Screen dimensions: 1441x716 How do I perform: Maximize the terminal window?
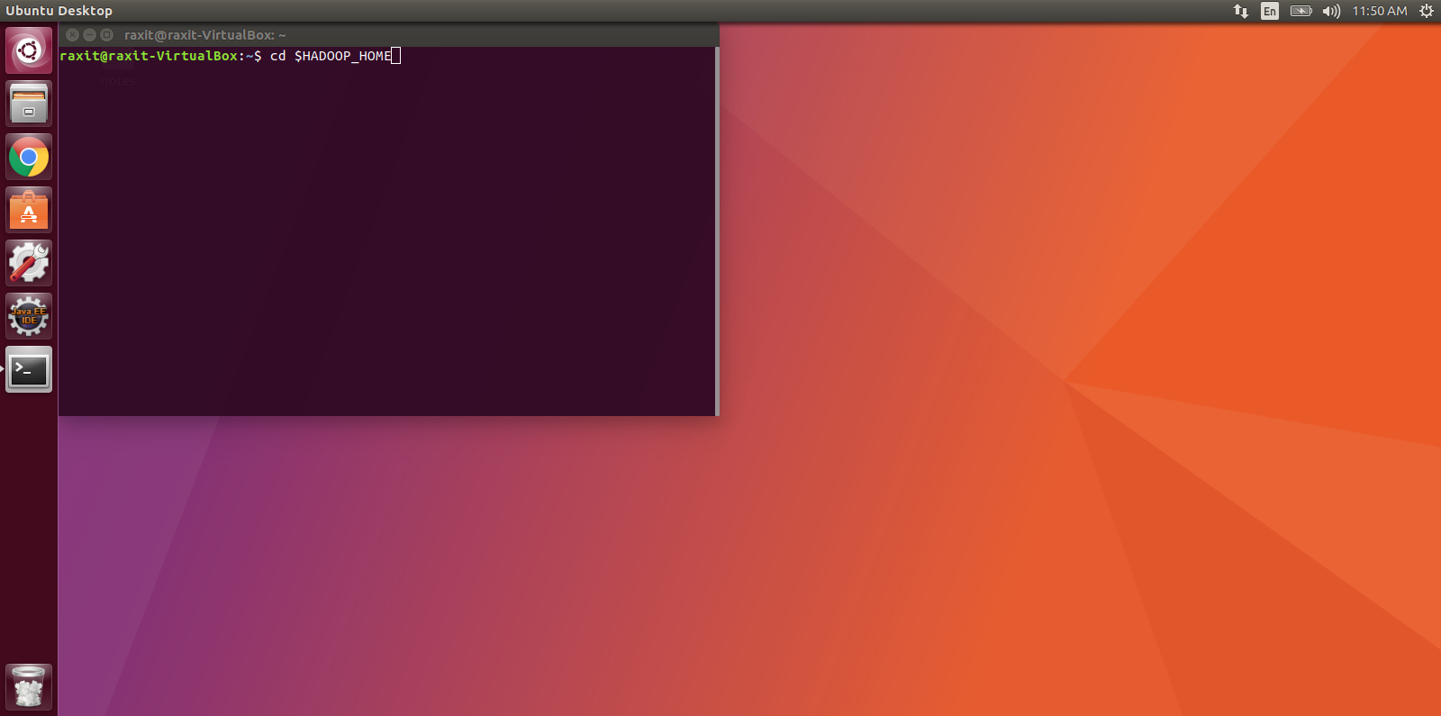106,34
